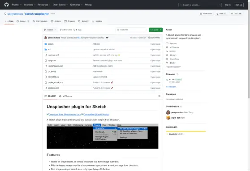The height and width of the screenshot is (171, 250).
Task: Focus the Search or jump to field
Action: [200, 5]
